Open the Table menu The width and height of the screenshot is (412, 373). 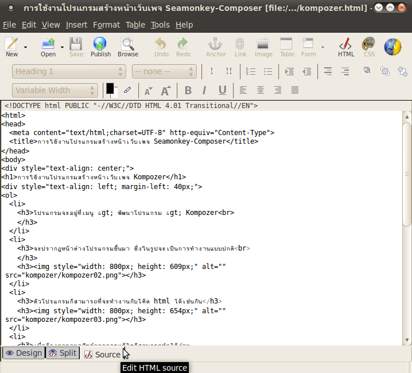pyautogui.click(x=135, y=25)
